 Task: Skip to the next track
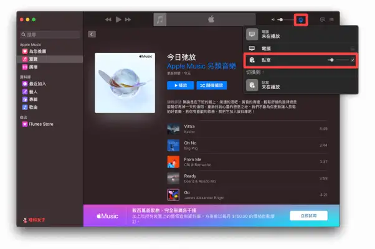click(x=128, y=19)
